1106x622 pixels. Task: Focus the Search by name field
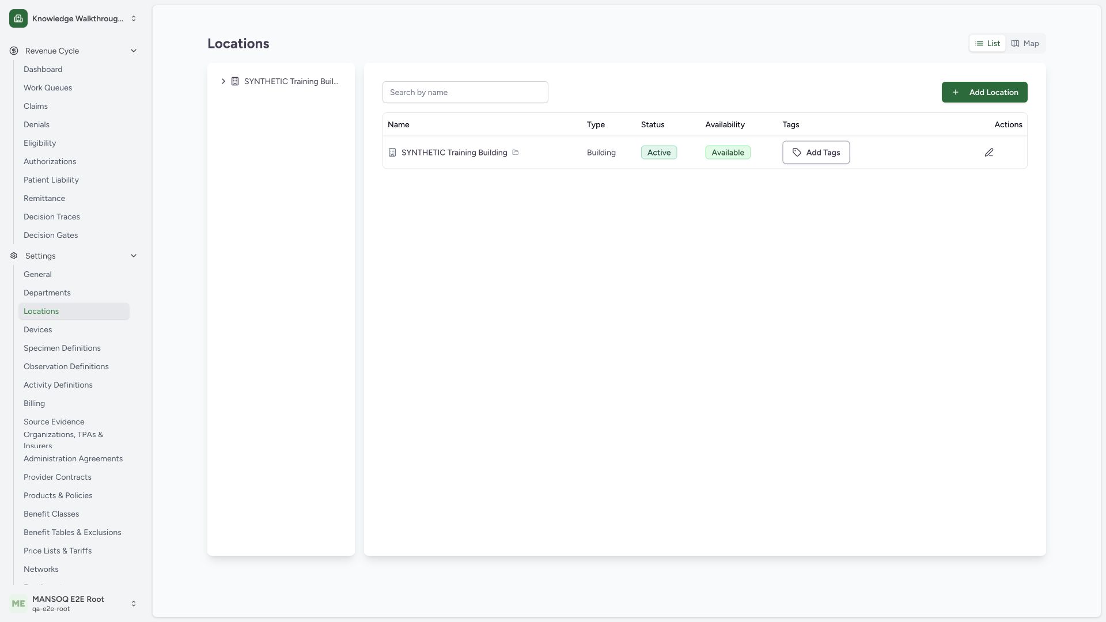[465, 92]
